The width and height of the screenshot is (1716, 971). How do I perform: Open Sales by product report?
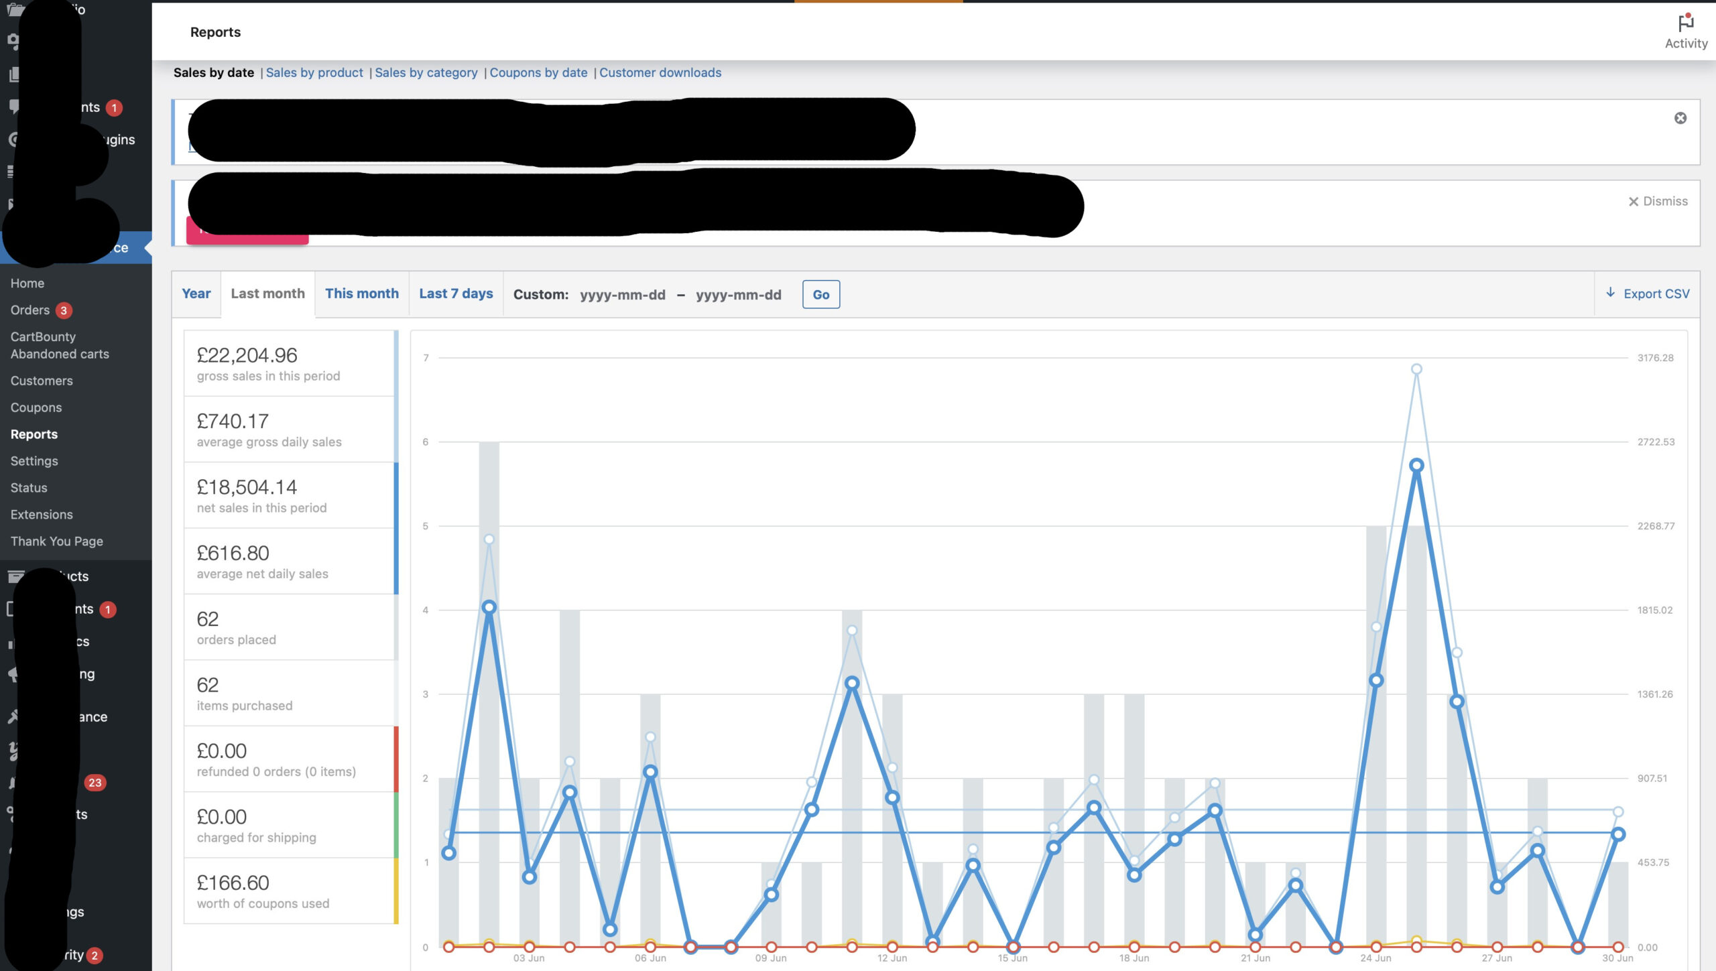pyautogui.click(x=314, y=72)
